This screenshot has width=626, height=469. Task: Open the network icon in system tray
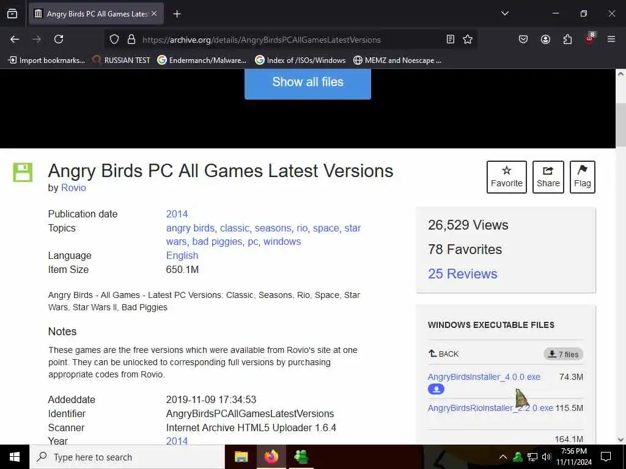[532, 457]
